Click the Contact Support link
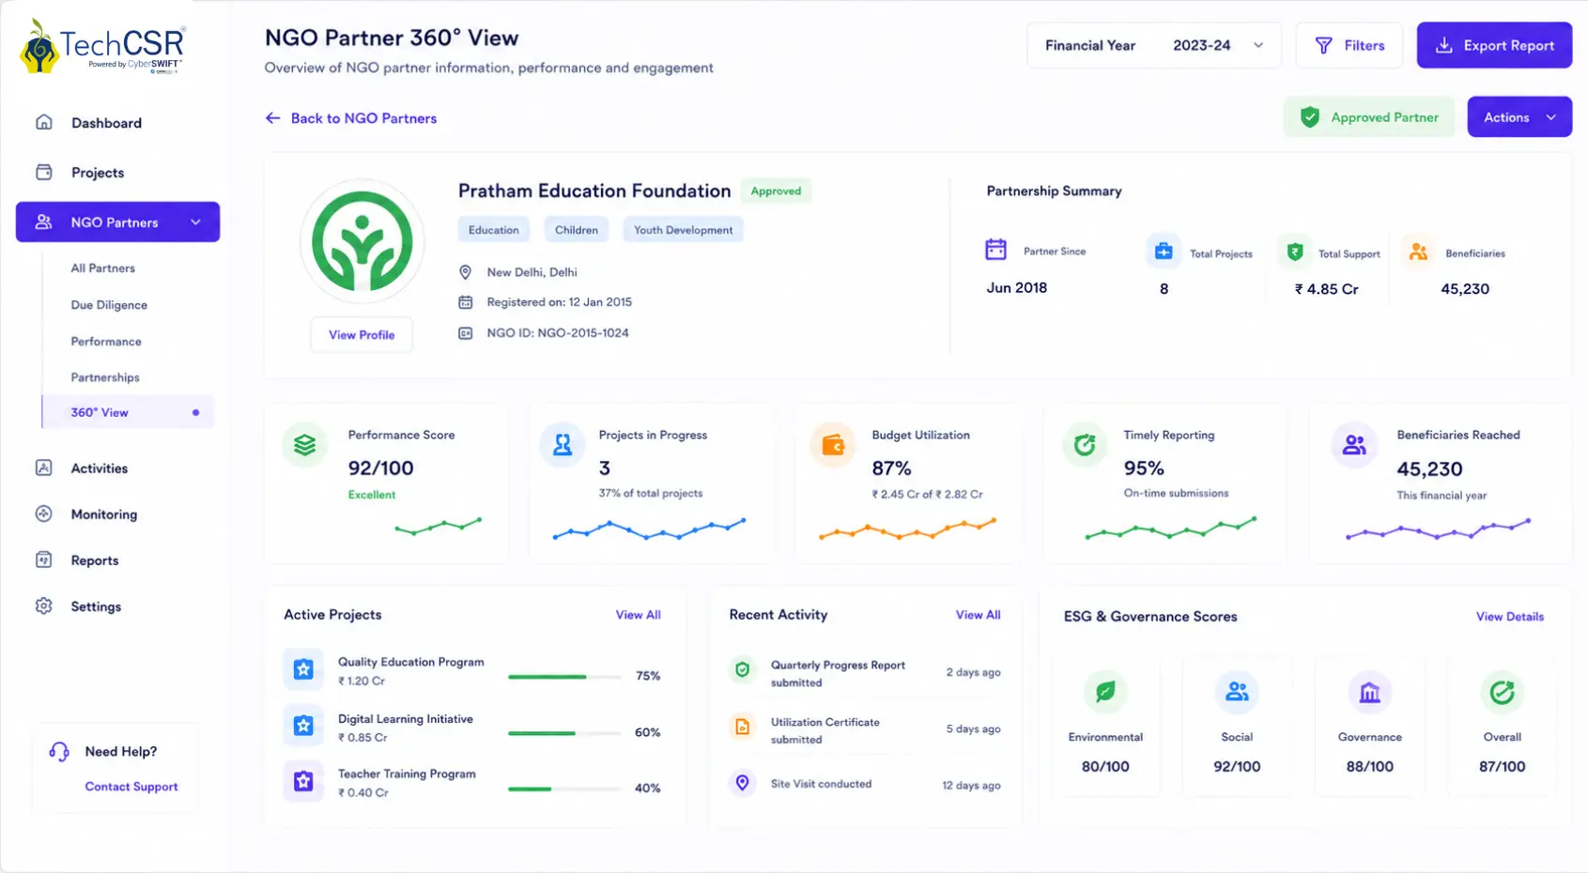The image size is (1588, 873). pos(131,787)
